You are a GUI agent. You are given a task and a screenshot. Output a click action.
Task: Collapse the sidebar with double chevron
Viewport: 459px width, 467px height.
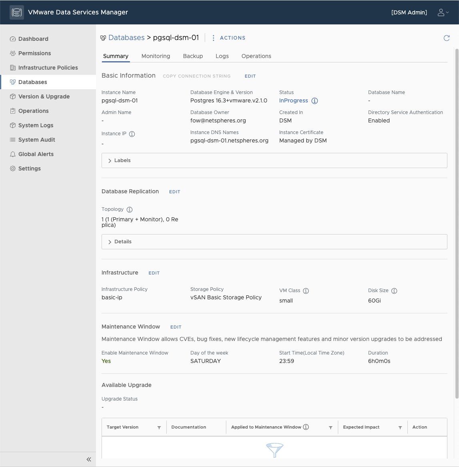89,459
